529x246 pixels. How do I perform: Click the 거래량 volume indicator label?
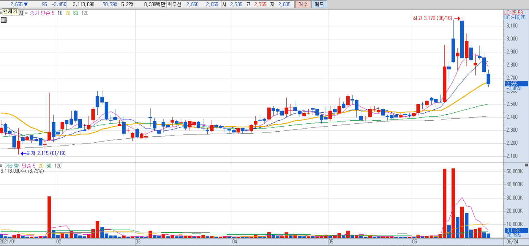(12, 166)
